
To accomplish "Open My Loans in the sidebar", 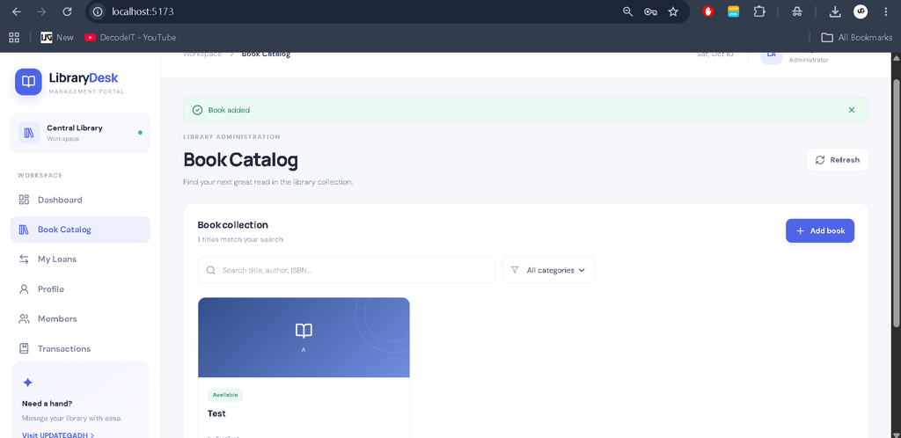I will (x=80, y=259).
